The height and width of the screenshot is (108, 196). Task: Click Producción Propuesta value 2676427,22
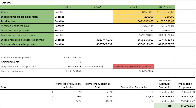tap(185, 101)
